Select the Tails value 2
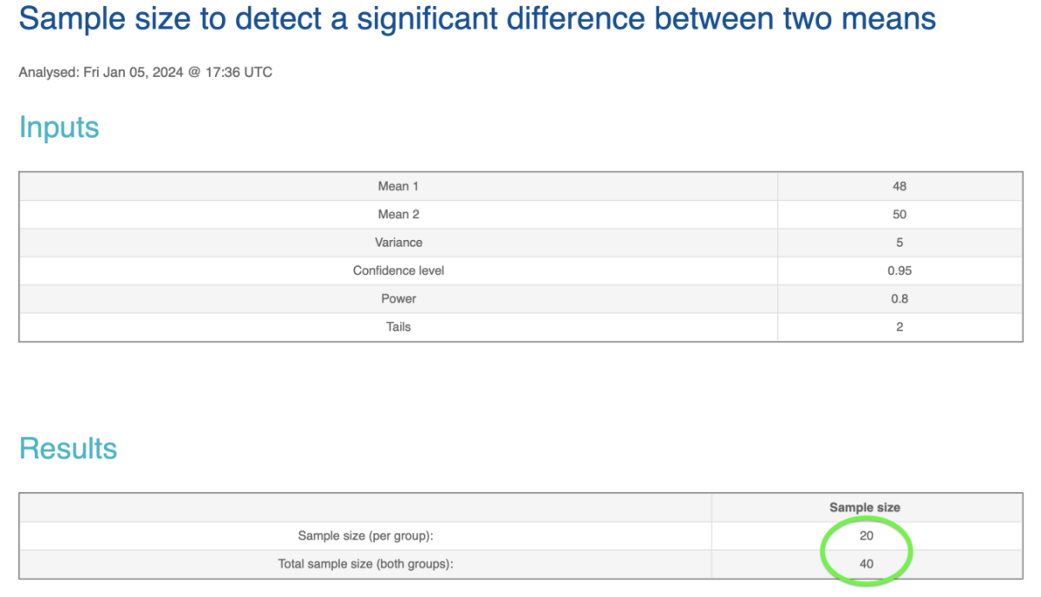Image resolution: width=1041 pixels, height=597 pixels. (x=899, y=327)
